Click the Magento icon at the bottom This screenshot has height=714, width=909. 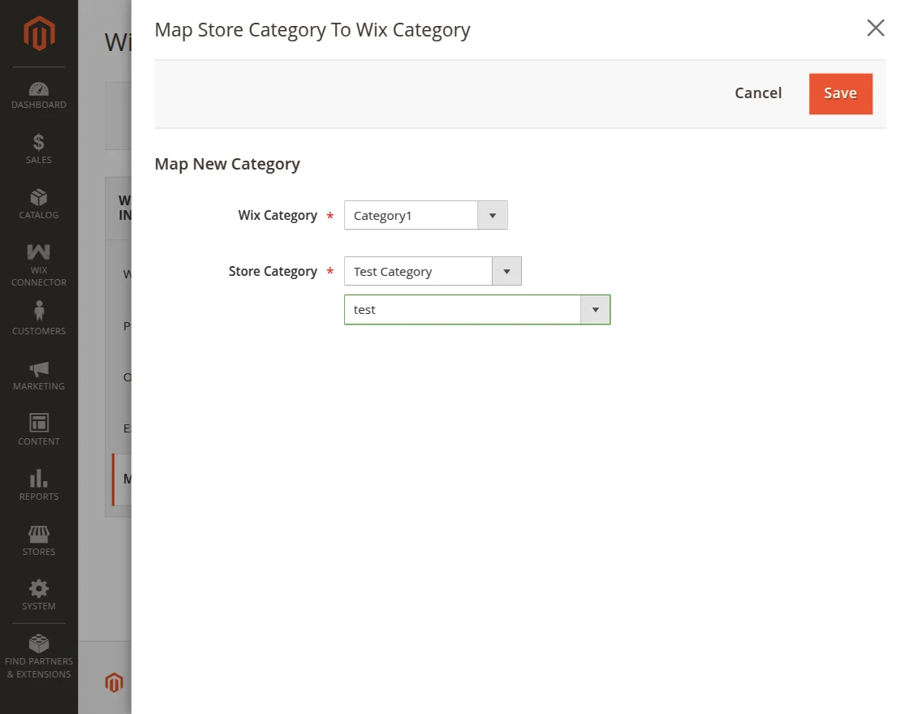(x=114, y=682)
